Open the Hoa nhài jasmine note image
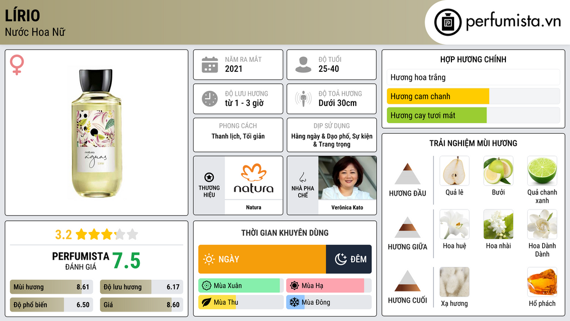 [x=498, y=224]
